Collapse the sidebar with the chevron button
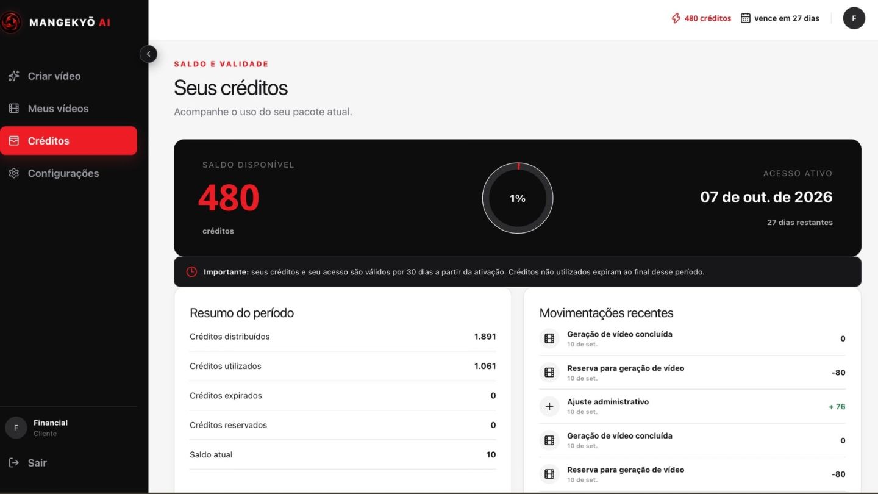This screenshot has height=494, width=878. click(148, 54)
